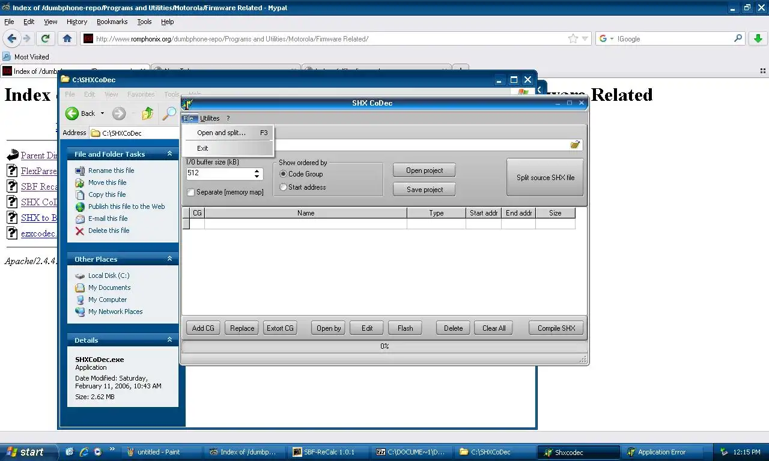Open the URL history dropdown arrow
Image resolution: width=769 pixels, height=461 pixels.
point(585,38)
